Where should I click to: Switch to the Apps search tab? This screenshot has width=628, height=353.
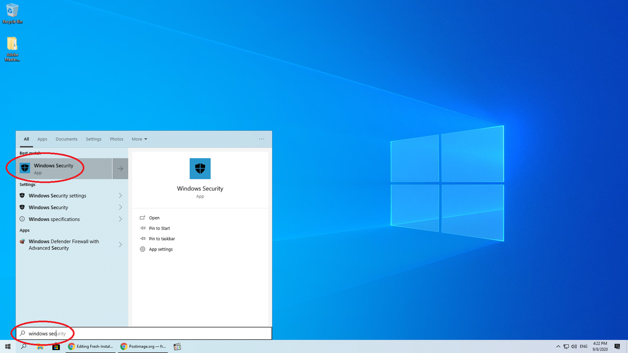tap(42, 139)
